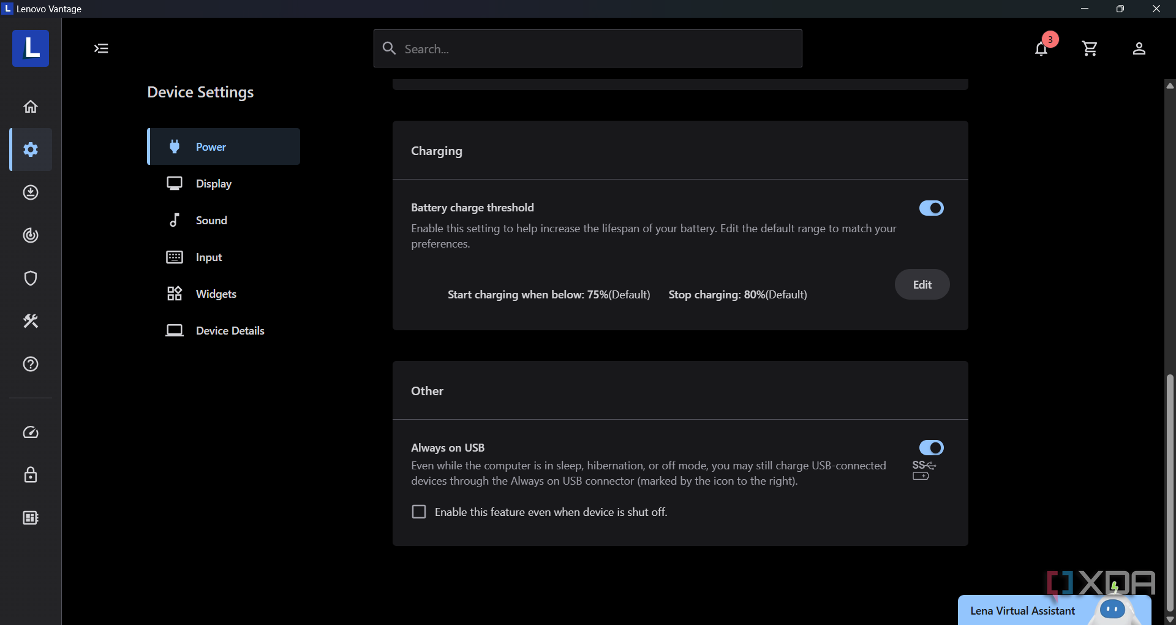Open the swirl icon in the sidebar
The image size is (1176, 625).
(x=31, y=235)
